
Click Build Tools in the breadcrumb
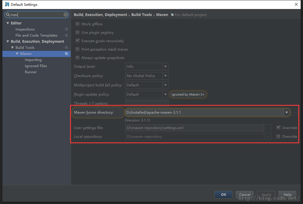[142, 15]
